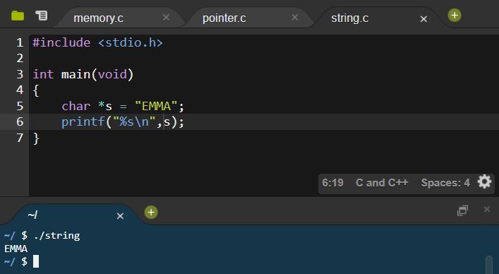Click on char keyword in line 5
Screen dimensions: 499x274
[76, 106]
